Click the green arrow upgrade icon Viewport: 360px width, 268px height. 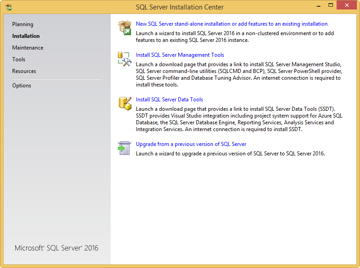pos(124,148)
